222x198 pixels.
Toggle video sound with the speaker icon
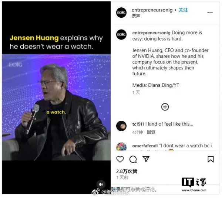(101, 184)
